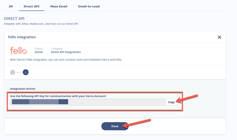The height and width of the screenshot is (140, 237).
Task: Click the Sierra's Fello integration description text
Action: (66, 60)
